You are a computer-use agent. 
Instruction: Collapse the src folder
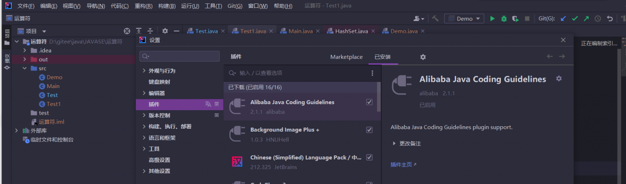click(x=25, y=69)
